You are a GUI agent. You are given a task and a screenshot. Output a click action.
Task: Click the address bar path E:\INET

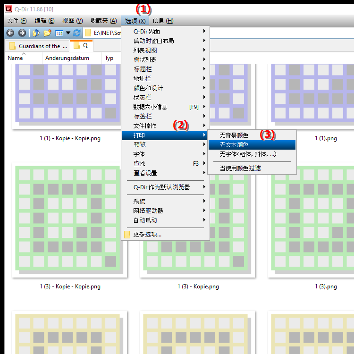point(107,33)
